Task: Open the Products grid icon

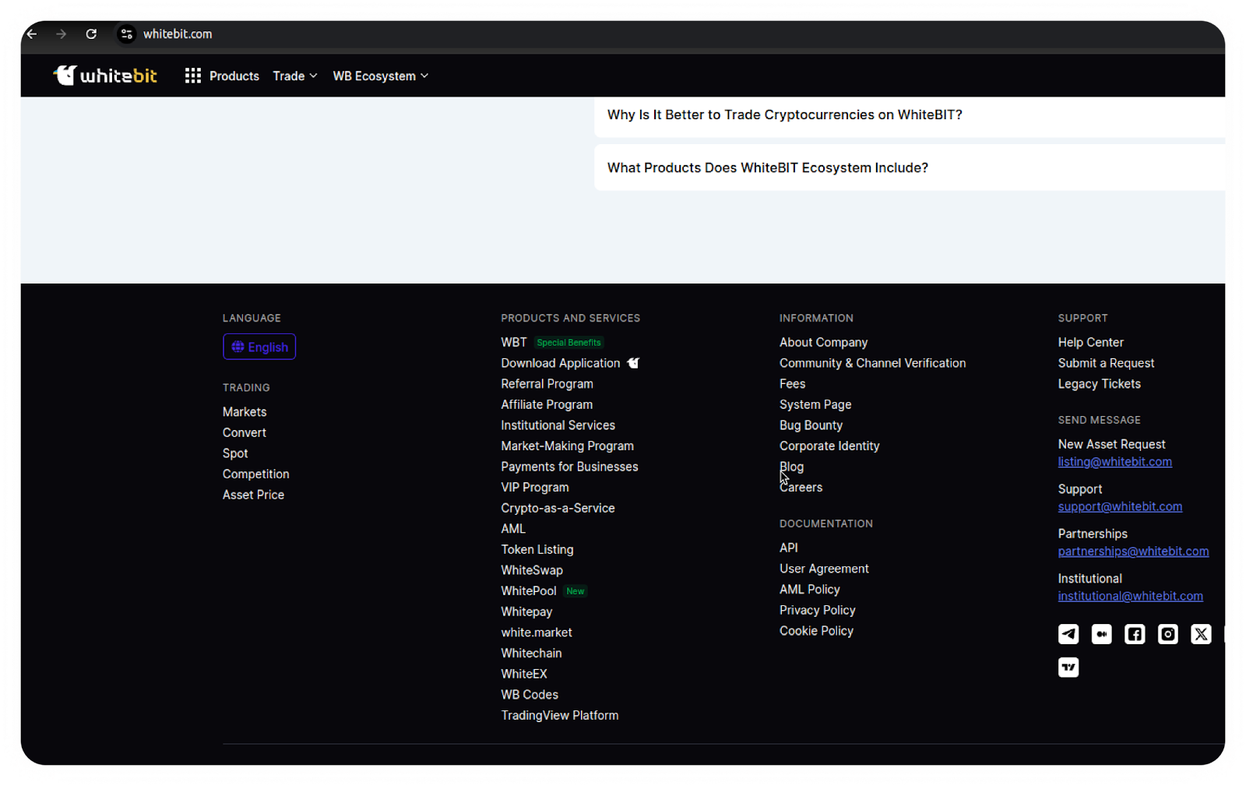Action: tap(193, 76)
